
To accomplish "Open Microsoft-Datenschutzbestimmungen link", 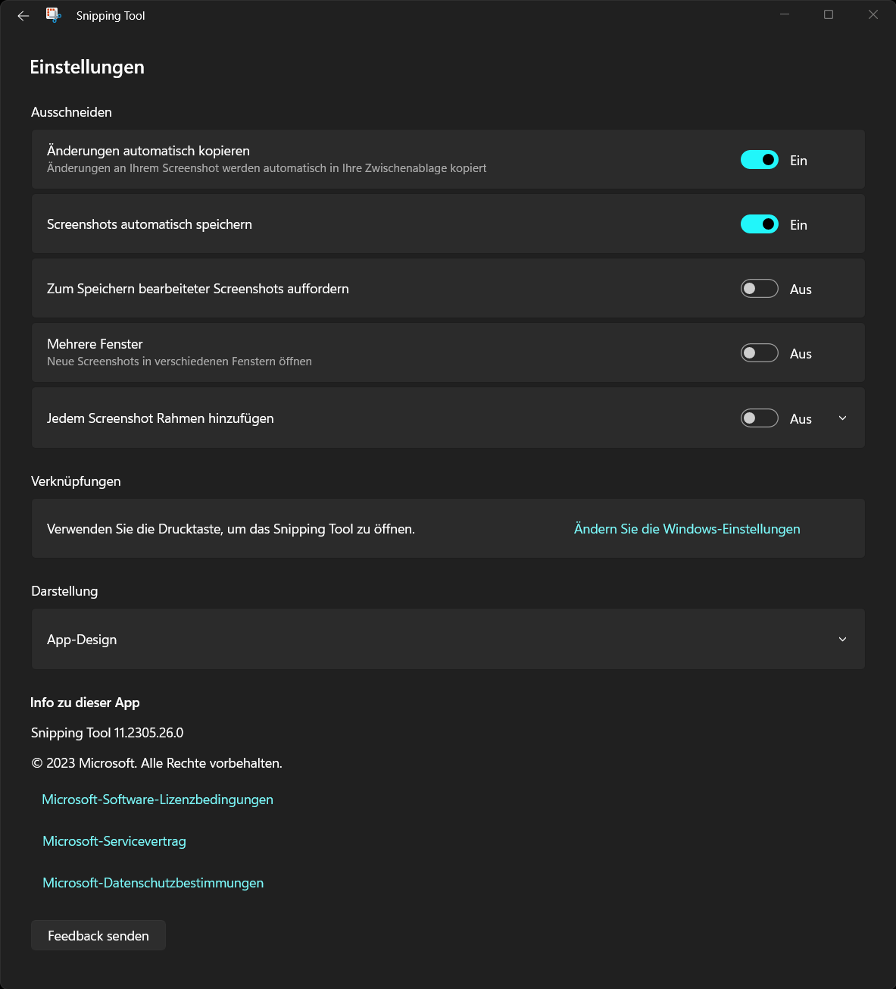I will click(153, 883).
